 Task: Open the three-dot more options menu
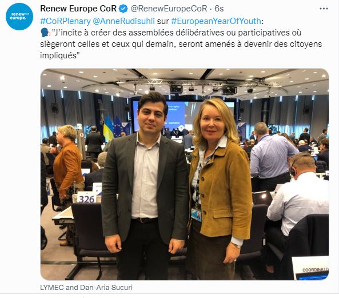324,9
